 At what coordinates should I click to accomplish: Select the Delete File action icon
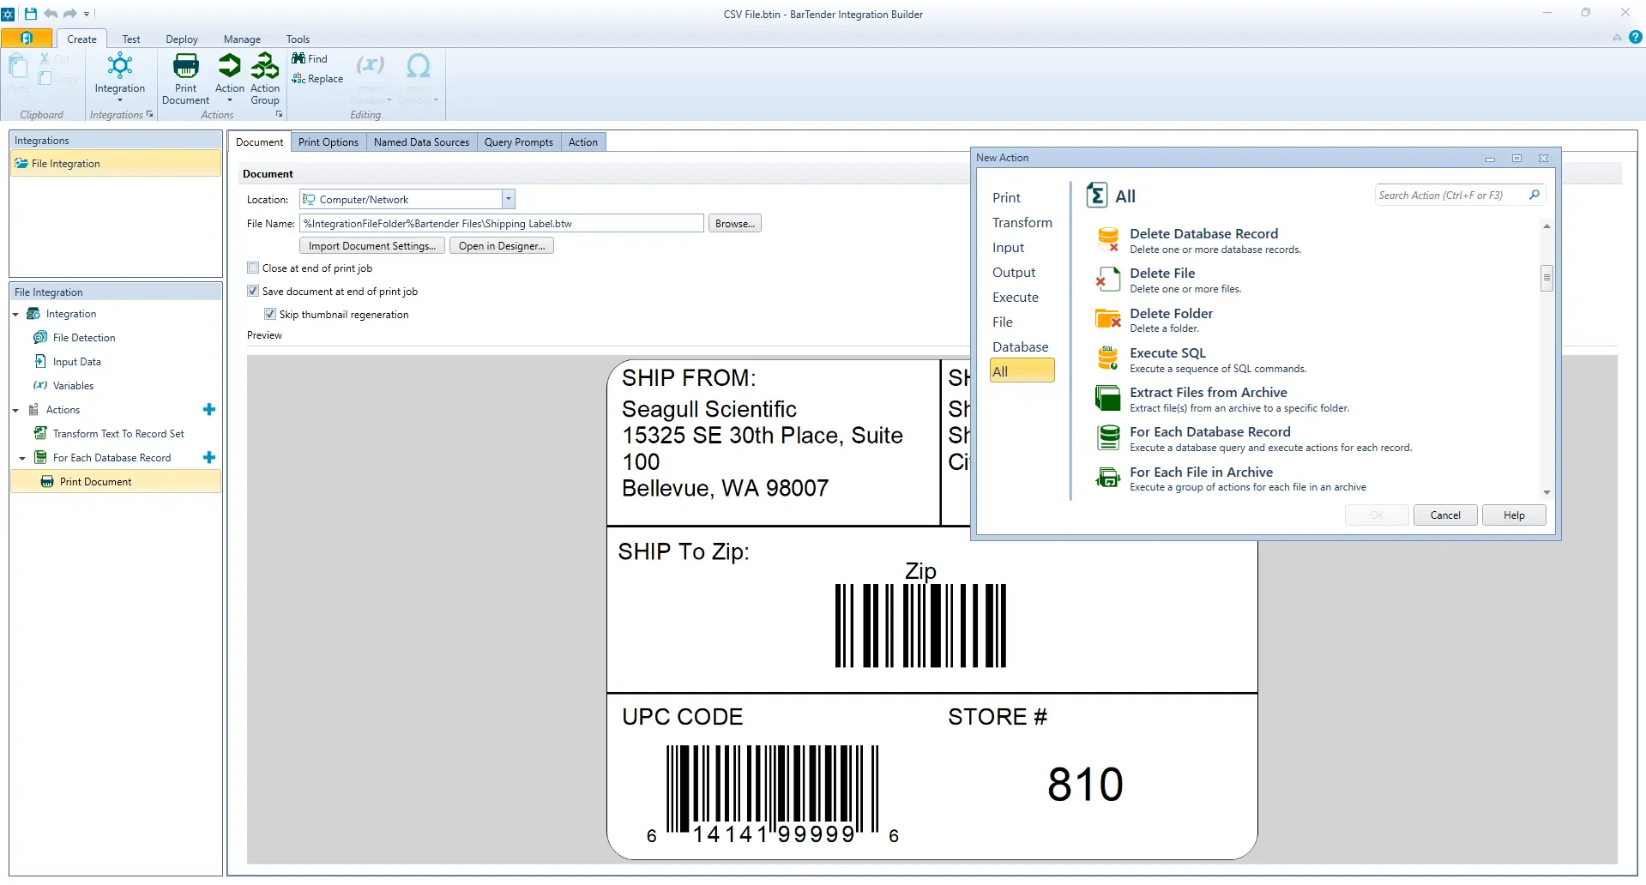click(1108, 280)
